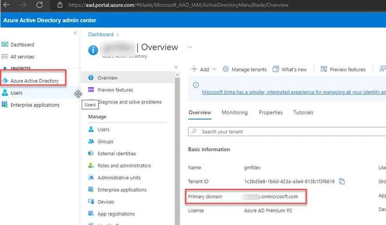Open Groups under Manage section
This screenshot has width=386, height=225.
point(105,142)
